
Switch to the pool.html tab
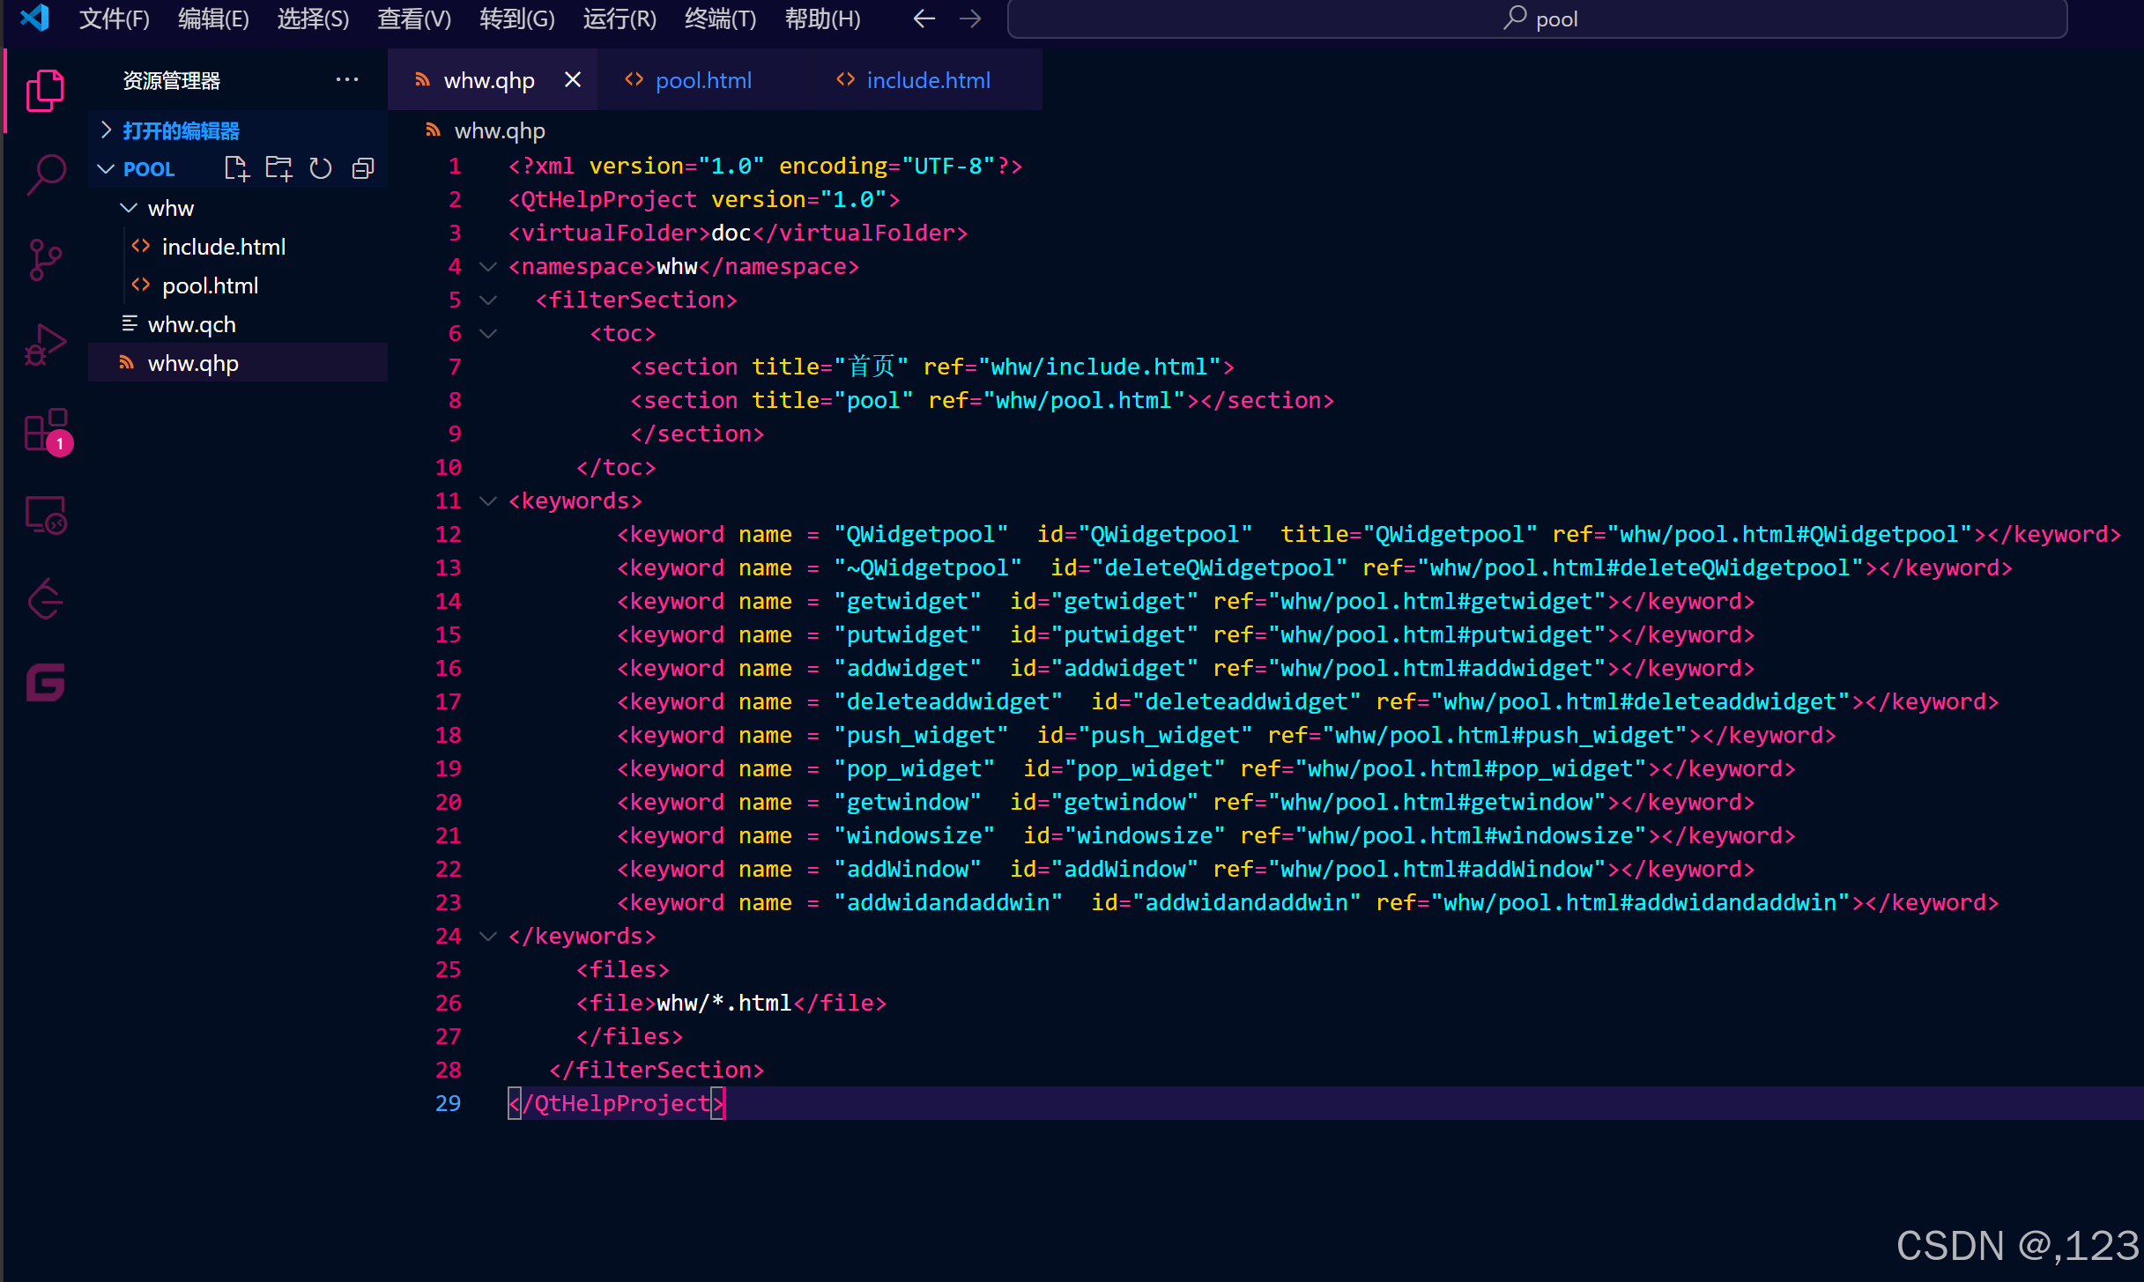702,80
